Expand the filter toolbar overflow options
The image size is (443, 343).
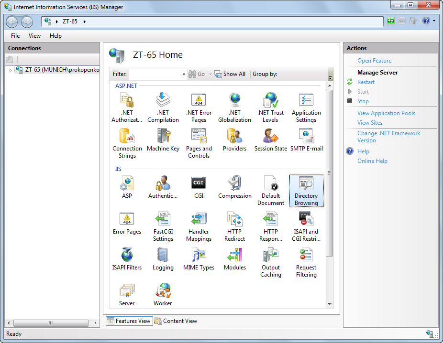[x=330, y=77]
